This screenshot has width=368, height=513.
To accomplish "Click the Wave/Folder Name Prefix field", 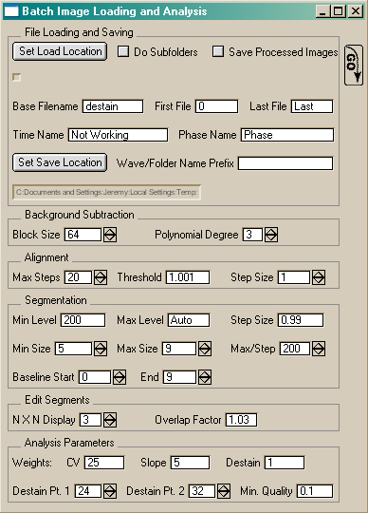I will pyautogui.click(x=285, y=163).
